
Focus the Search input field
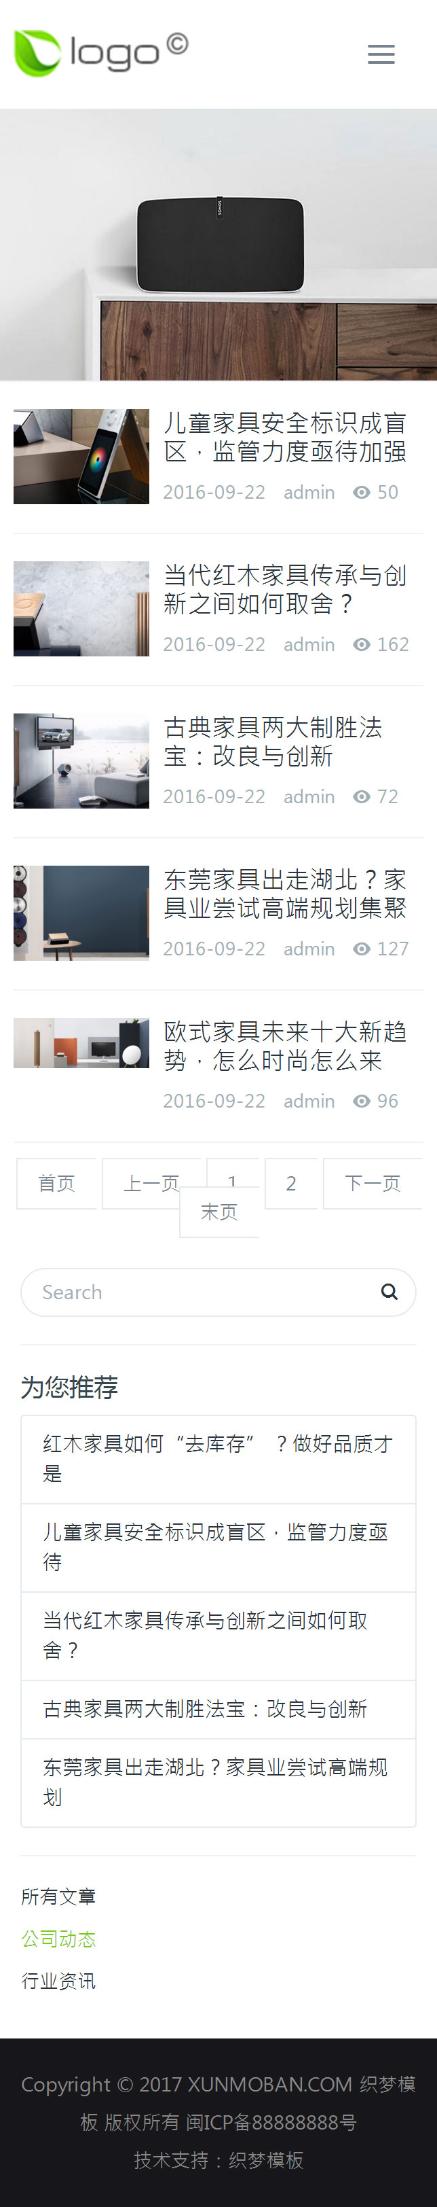[205, 1292]
